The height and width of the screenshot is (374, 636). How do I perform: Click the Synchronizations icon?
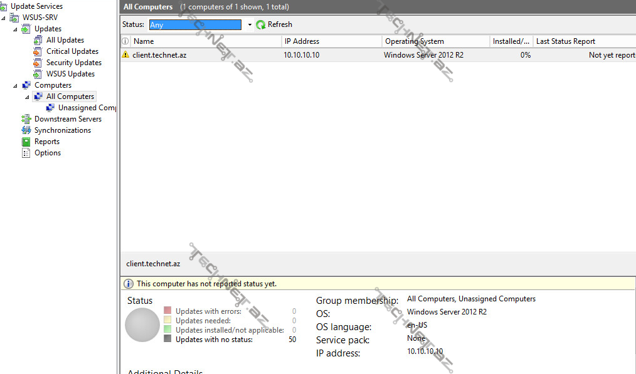coord(26,130)
